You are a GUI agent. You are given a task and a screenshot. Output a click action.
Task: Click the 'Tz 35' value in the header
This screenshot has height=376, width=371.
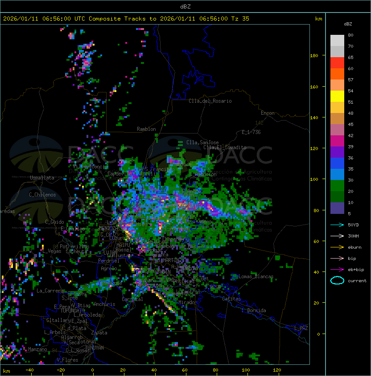click(x=240, y=18)
